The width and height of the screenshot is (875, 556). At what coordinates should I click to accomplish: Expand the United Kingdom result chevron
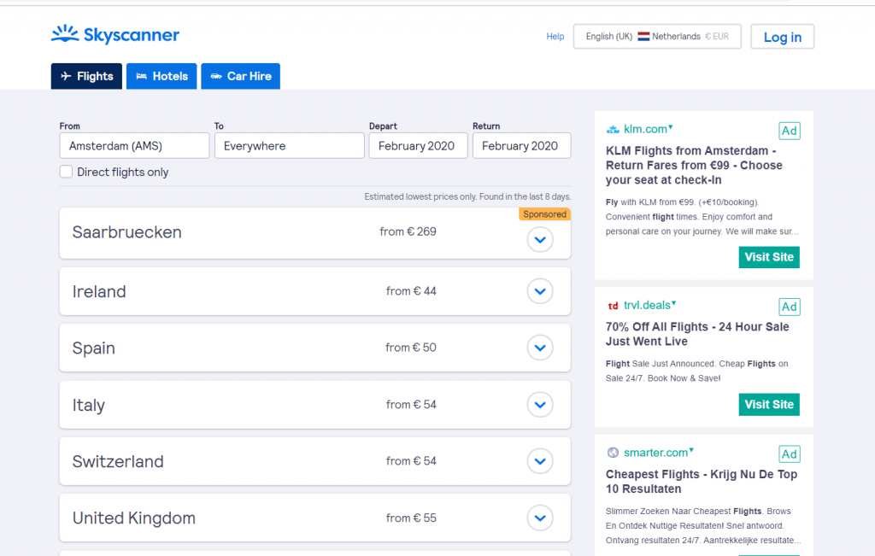[540, 518]
